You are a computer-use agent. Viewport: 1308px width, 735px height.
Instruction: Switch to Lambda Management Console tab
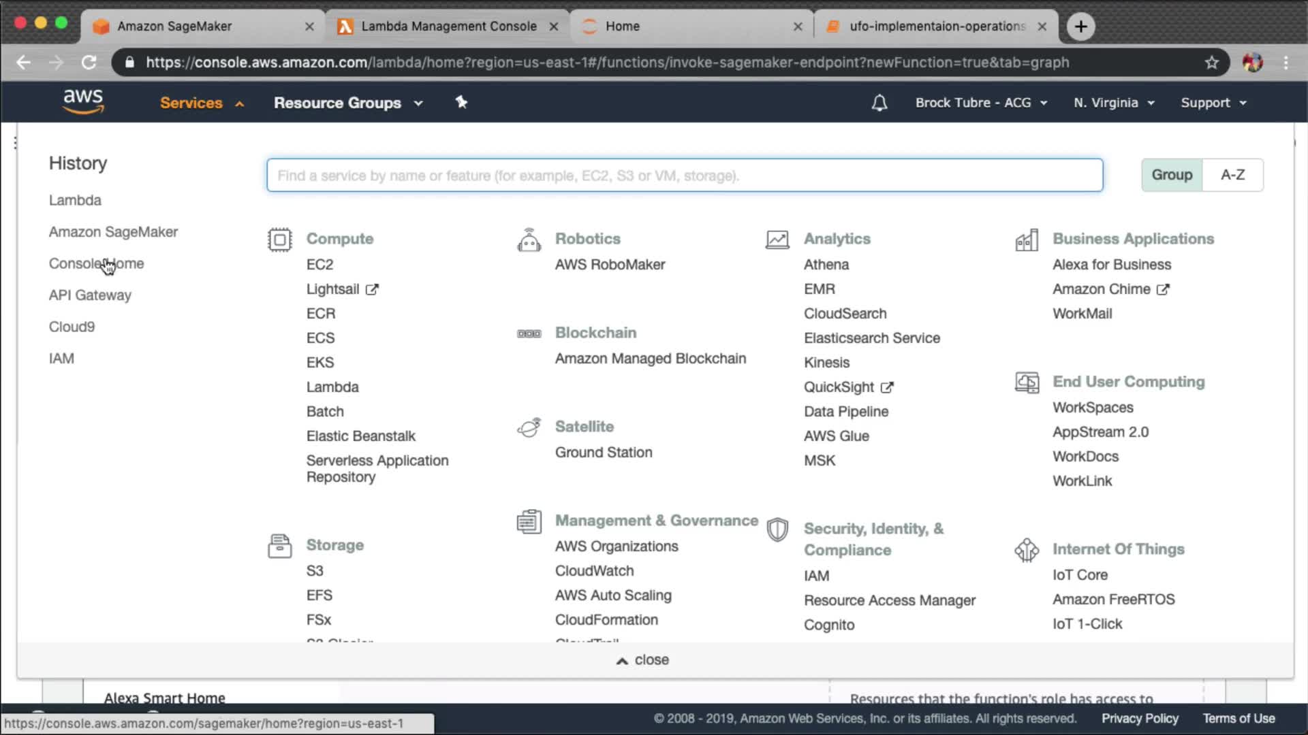(x=448, y=26)
